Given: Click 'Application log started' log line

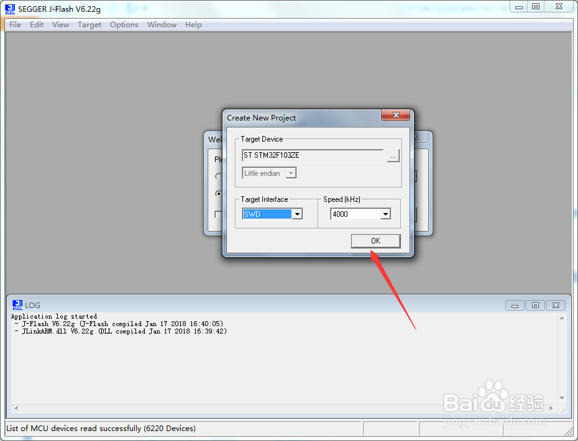Looking at the screenshot, I should point(54,317).
